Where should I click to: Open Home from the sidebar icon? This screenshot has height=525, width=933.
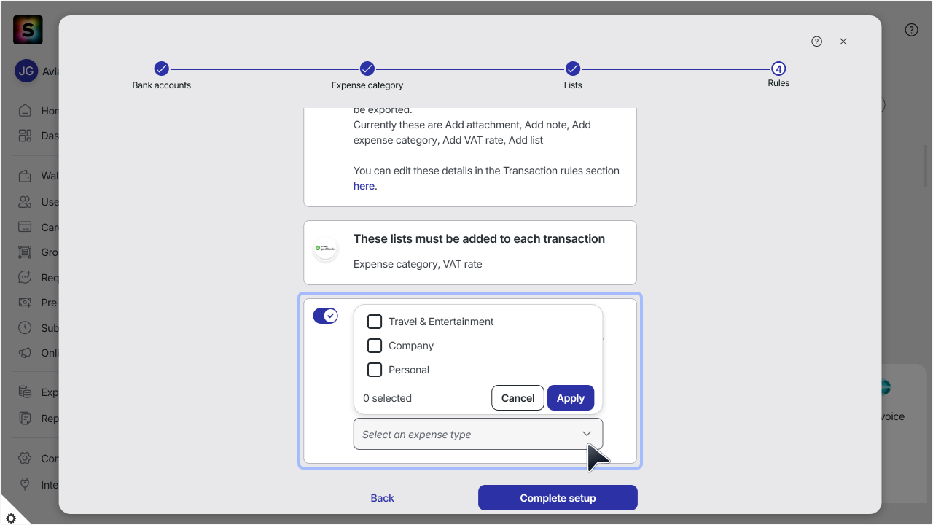click(26, 111)
